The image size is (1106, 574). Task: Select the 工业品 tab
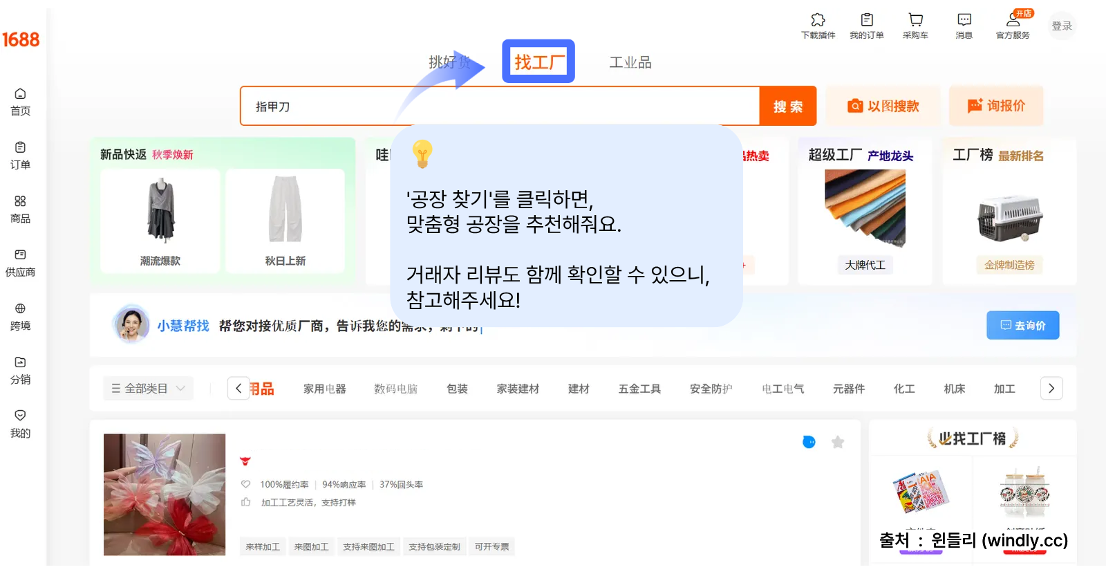tap(630, 62)
